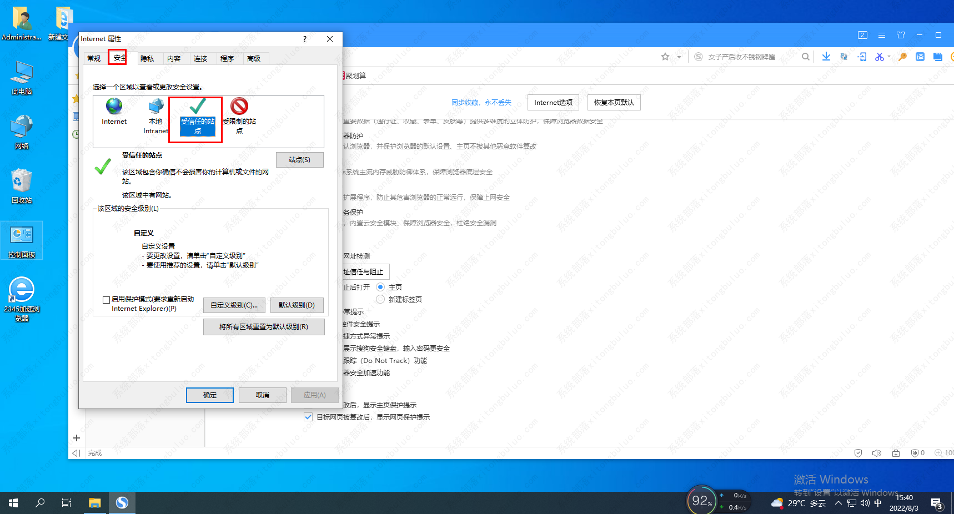
Task: Click the tab count '2' icon
Action: [862, 35]
